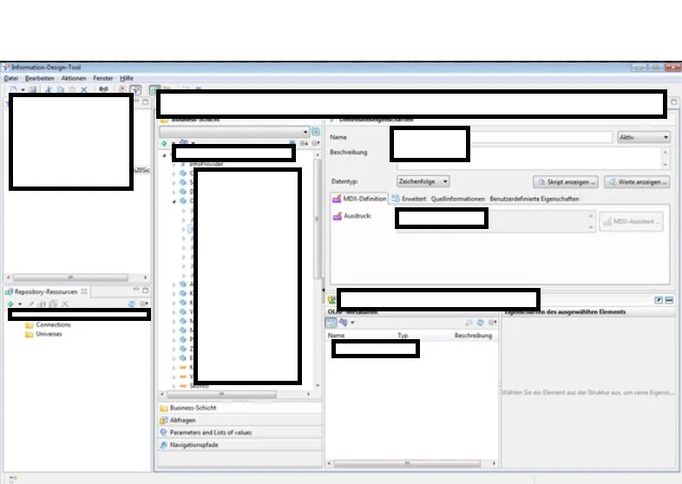Click the X delete icon in Repository-Ressourcen

coord(65,304)
